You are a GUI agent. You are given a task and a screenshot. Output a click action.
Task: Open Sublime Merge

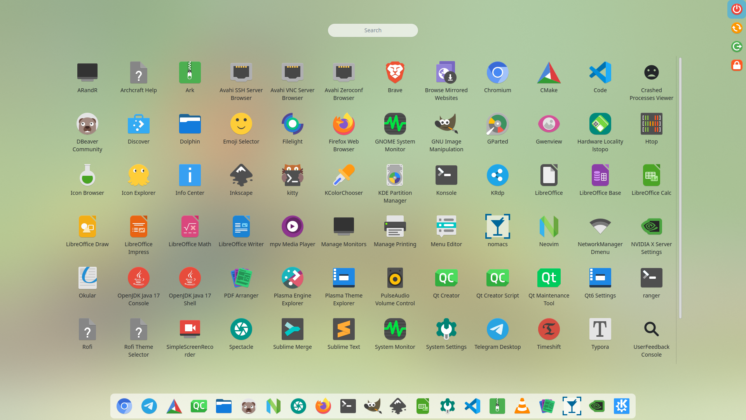(292, 334)
